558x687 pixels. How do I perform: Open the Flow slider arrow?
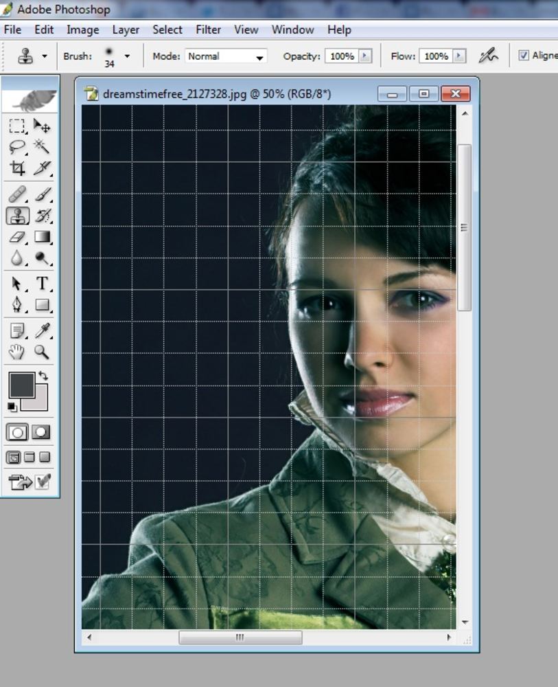tap(459, 56)
